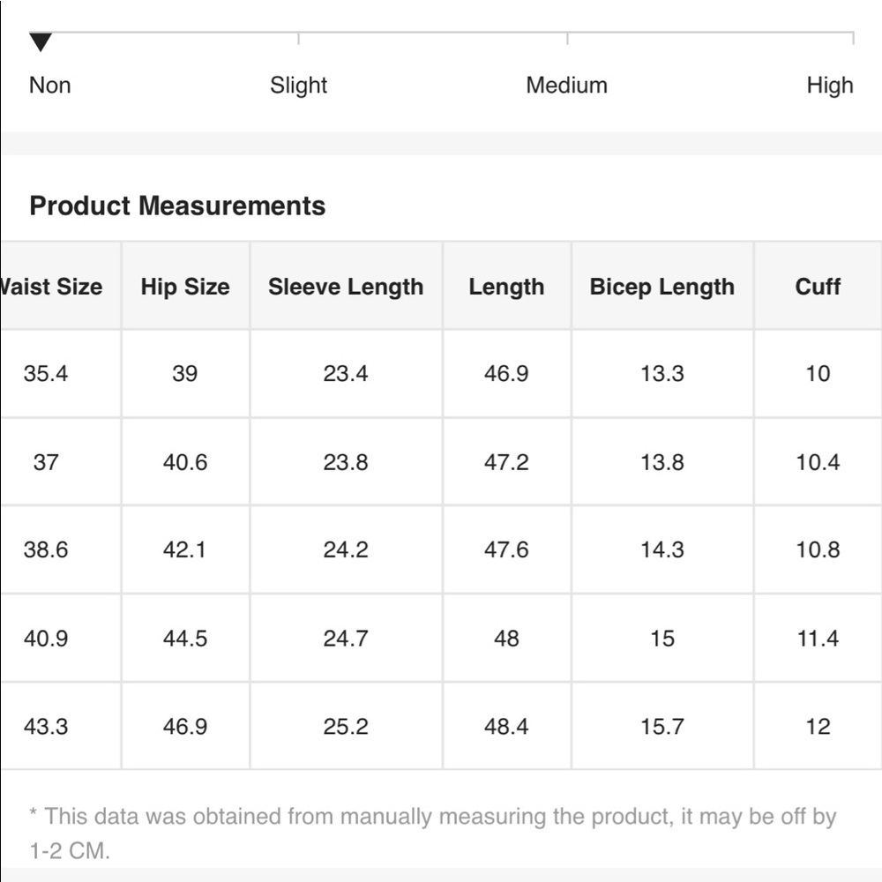Select the 11.4 cuff cell

pyautogui.click(x=818, y=639)
